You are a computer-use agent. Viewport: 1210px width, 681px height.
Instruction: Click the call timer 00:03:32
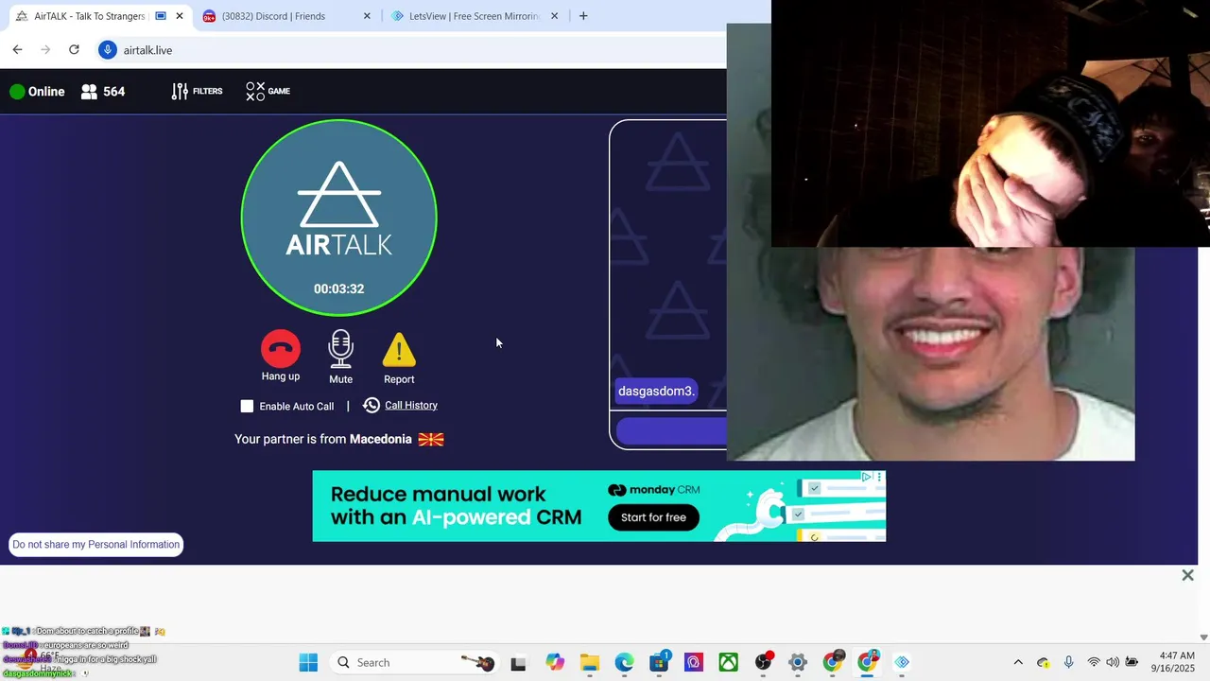[x=338, y=288]
